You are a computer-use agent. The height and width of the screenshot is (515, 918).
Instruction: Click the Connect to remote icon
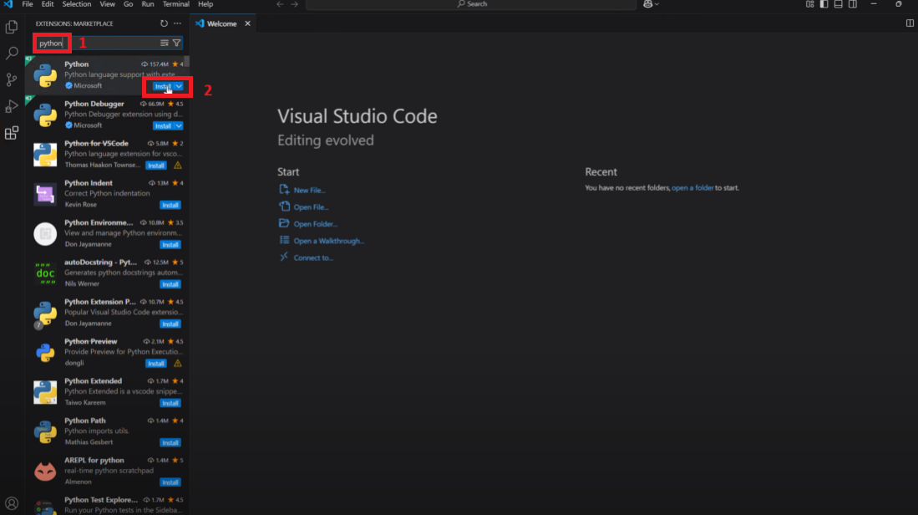pos(284,257)
